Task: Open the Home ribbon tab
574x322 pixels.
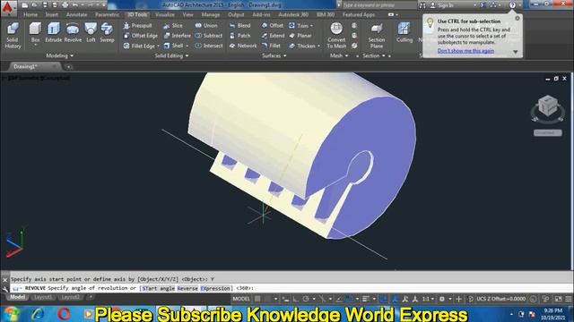Action: (x=30, y=15)
